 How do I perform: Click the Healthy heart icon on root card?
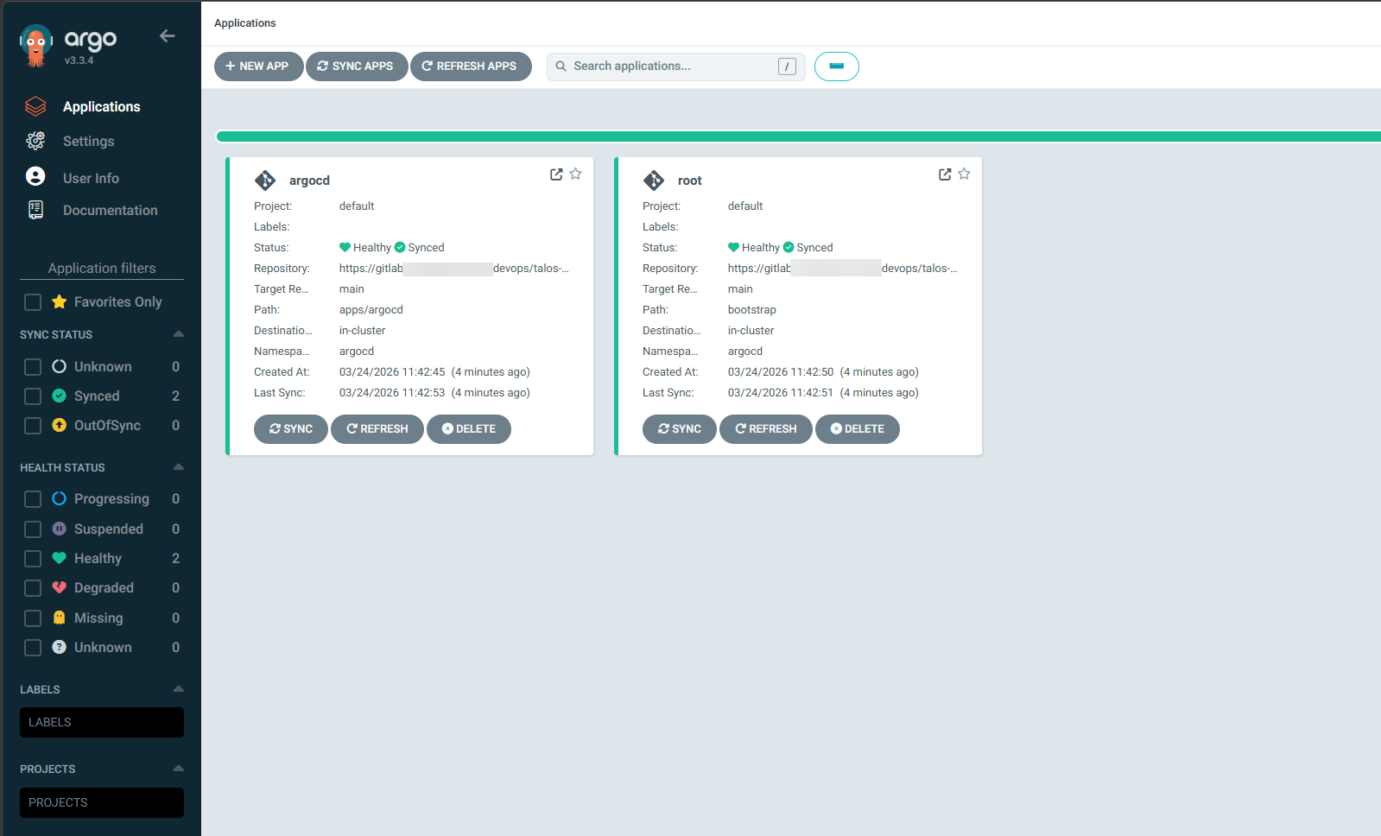click(733, 247)
